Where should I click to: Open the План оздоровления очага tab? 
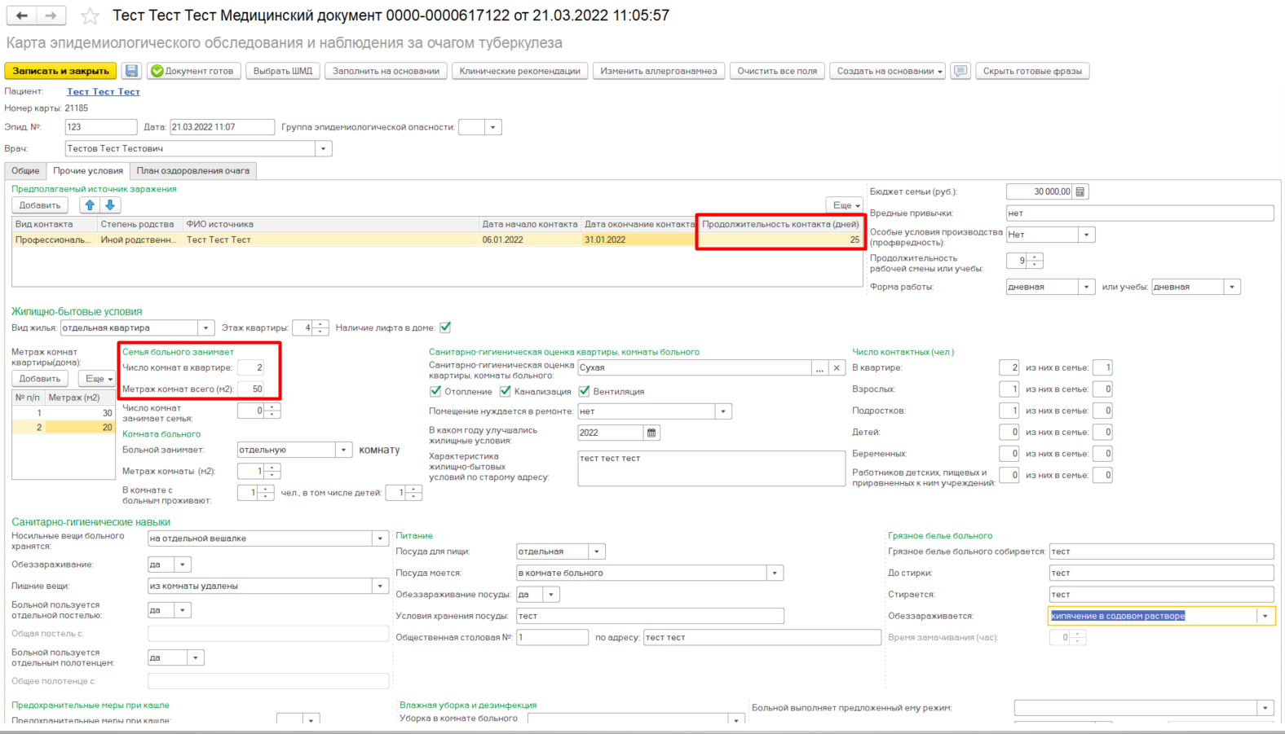[193, 170]
